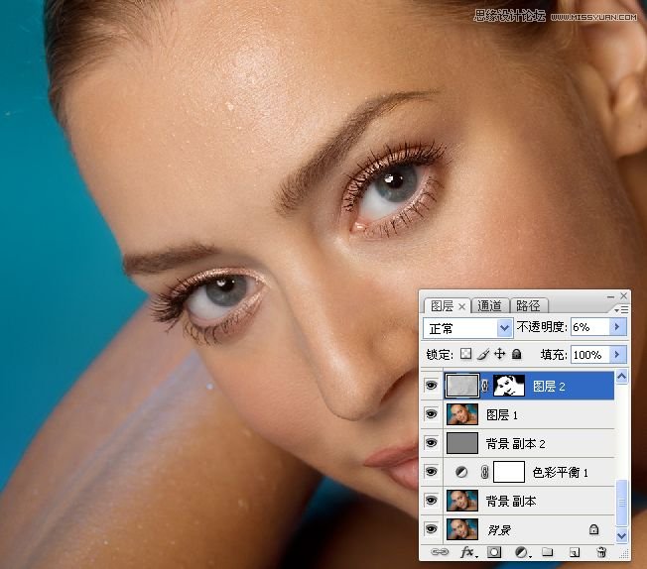Lock position using the move arrows icon

[500, 354]
